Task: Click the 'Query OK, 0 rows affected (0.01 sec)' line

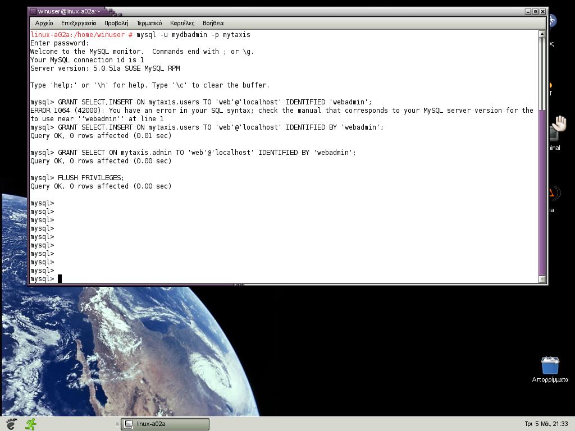Action: [x=101, y=136]
